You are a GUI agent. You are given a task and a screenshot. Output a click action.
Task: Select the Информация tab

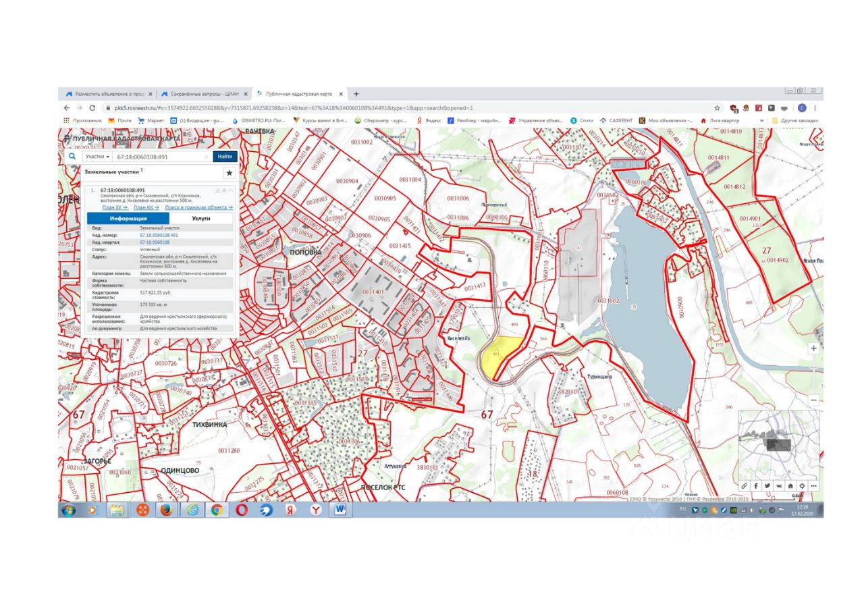coord(128,219)
